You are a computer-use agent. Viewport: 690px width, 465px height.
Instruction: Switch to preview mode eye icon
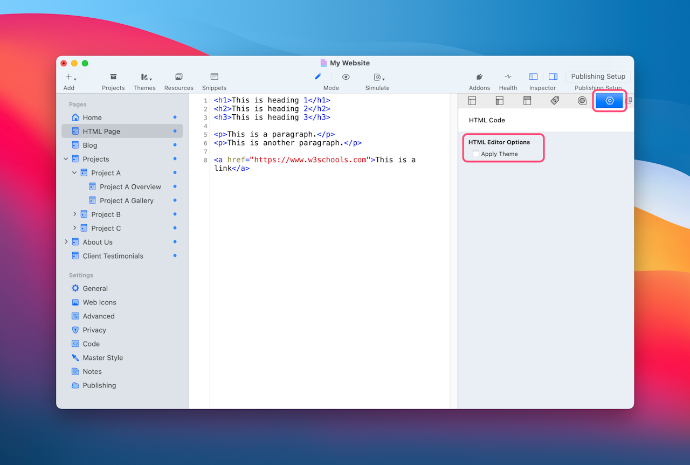[x=346, y=77]
